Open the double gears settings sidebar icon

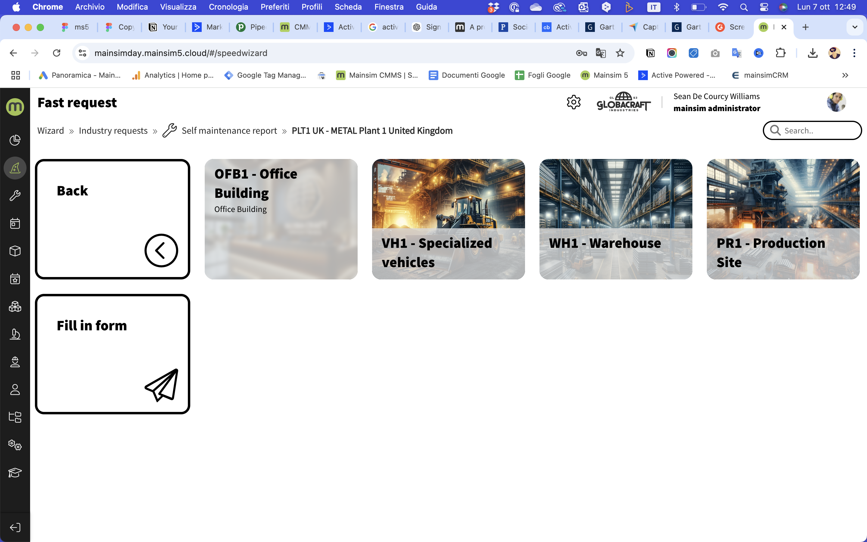point(15,445)
